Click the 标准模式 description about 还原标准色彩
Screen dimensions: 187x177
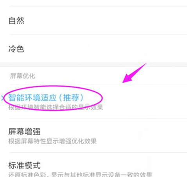[x=80, y=174]
